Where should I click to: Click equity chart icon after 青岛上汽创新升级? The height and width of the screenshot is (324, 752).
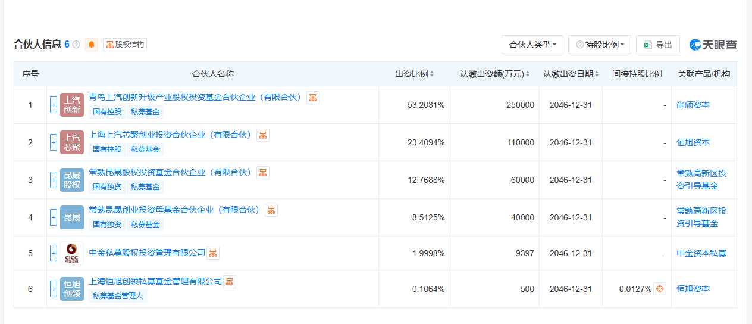(313, 98)
